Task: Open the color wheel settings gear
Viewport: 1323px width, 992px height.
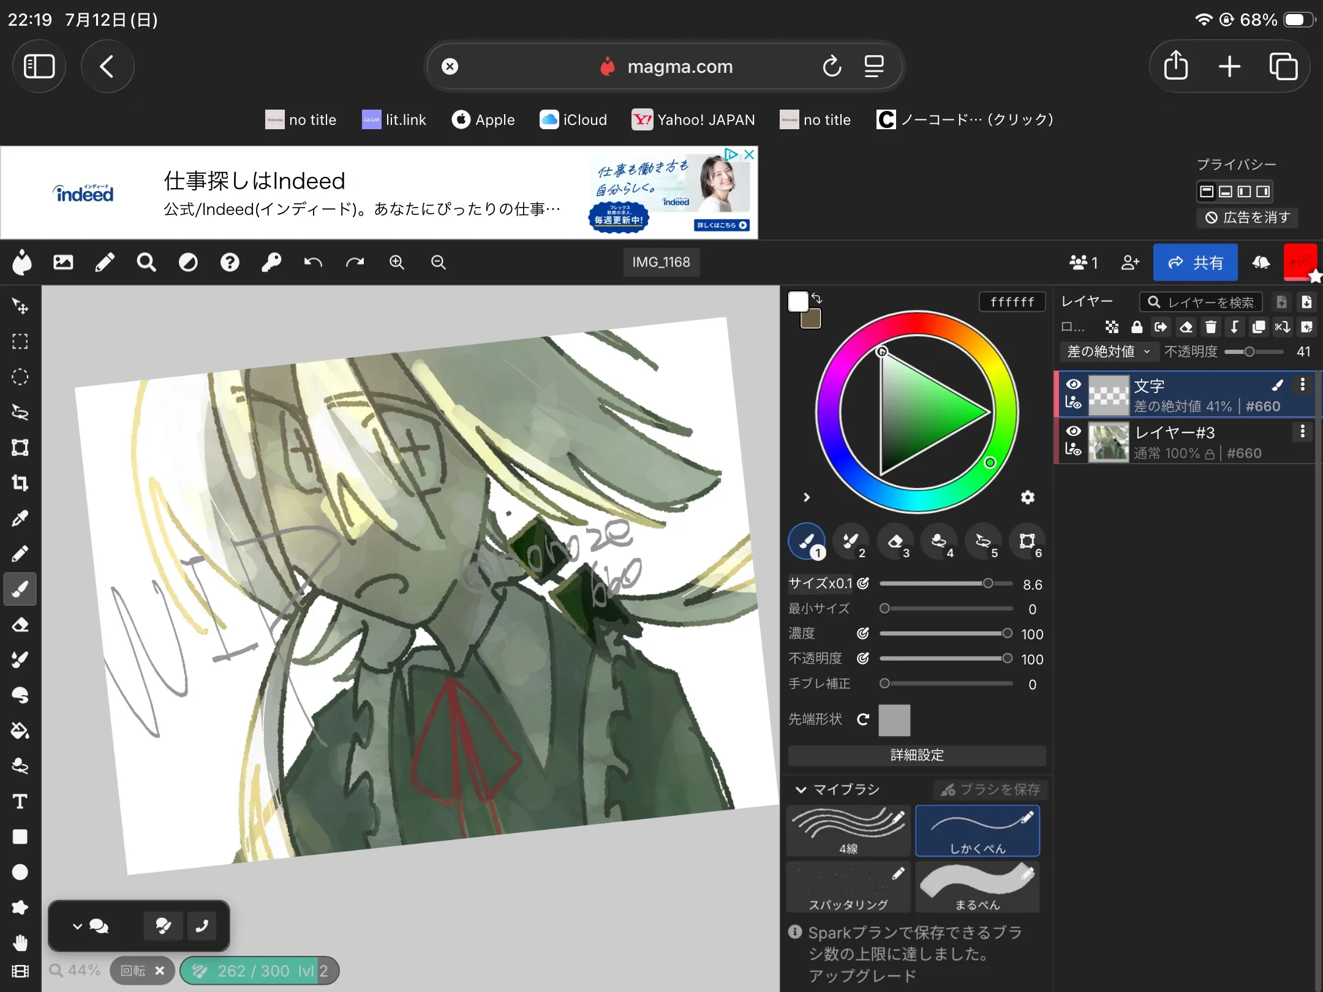Action: click(x=1028, y=497)
